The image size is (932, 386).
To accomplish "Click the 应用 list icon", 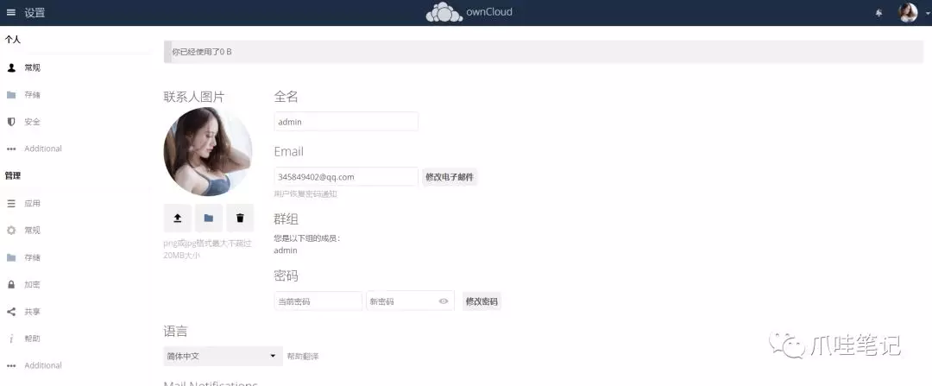I will click(11, 204).
